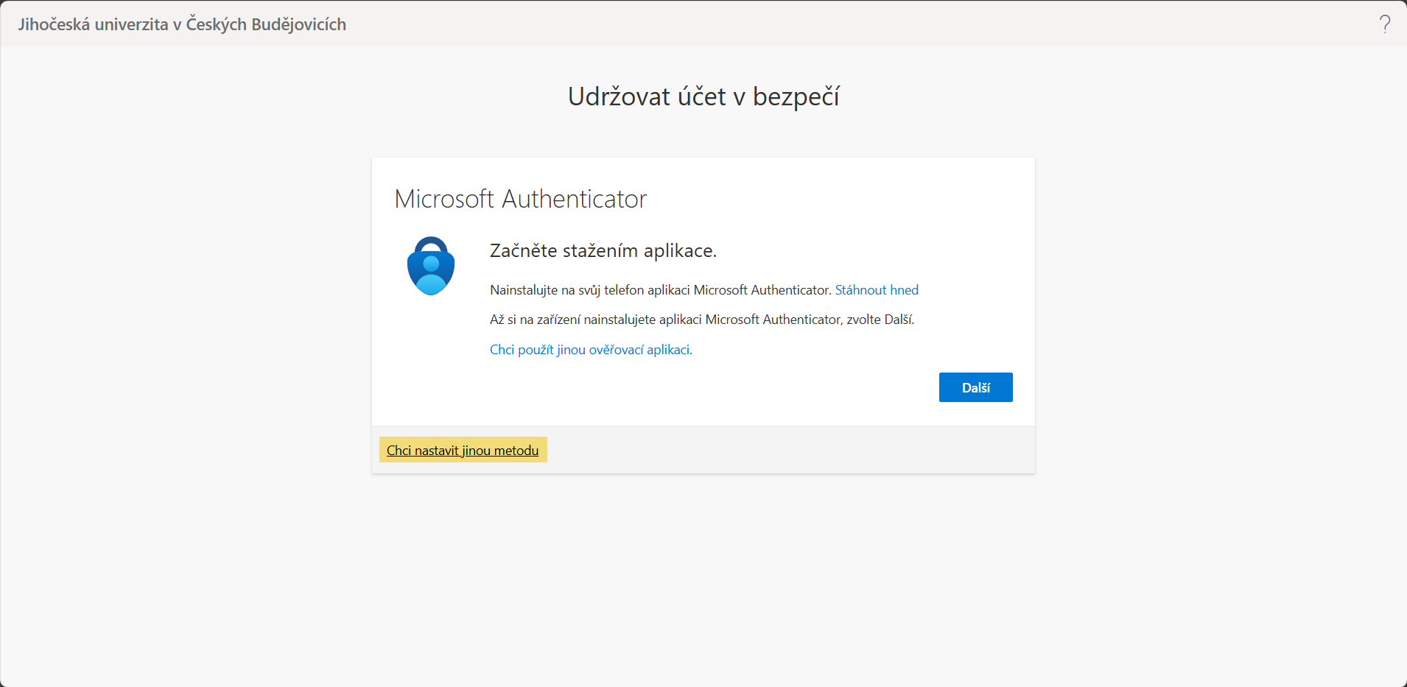This screenshot has width=1407, height=687.
Task: Select Chci nastavit jinou metodu link
Action: 463,450
